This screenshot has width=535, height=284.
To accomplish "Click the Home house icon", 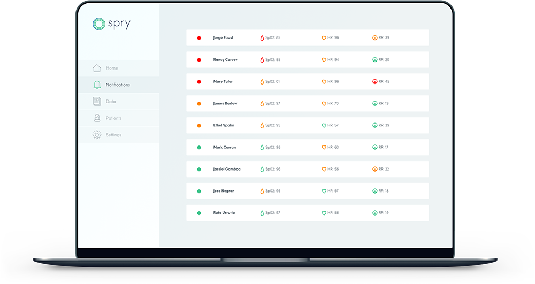I will (x=97, y=68).
